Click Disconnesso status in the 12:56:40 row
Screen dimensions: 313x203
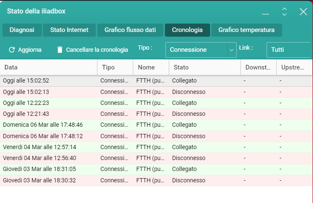pyautogui.click(x=189, y=158)
